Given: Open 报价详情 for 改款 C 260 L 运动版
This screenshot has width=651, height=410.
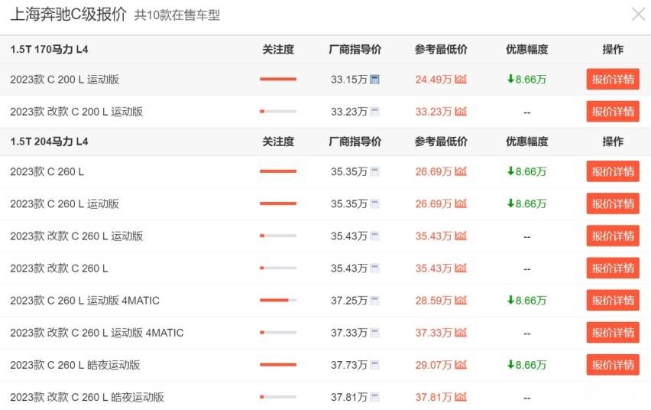Looking at the screenshot, I should pyautogui.click(x=613, y=236).
